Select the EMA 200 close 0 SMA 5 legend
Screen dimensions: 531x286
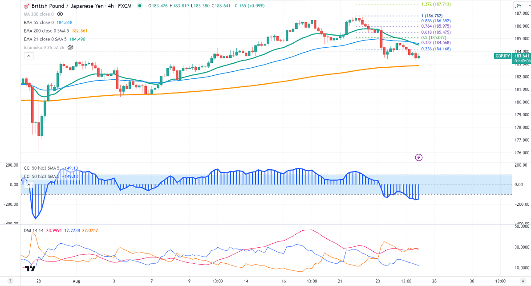[x=46, y=31]
